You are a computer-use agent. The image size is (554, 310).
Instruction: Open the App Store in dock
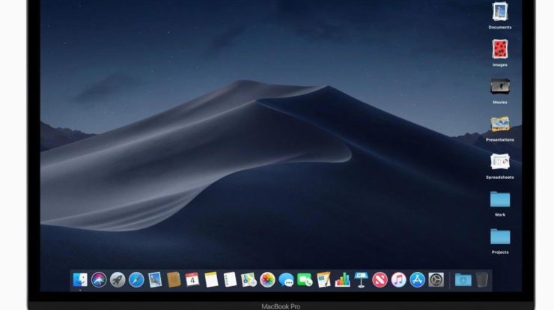(418, 280)
